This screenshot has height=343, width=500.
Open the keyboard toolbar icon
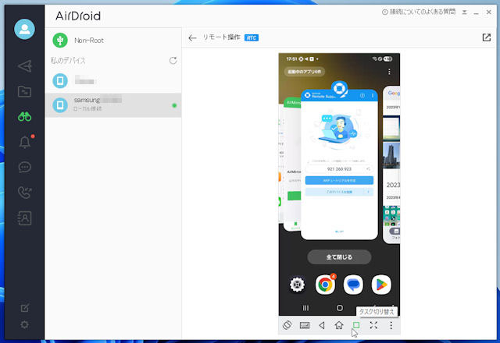point(305,325)
